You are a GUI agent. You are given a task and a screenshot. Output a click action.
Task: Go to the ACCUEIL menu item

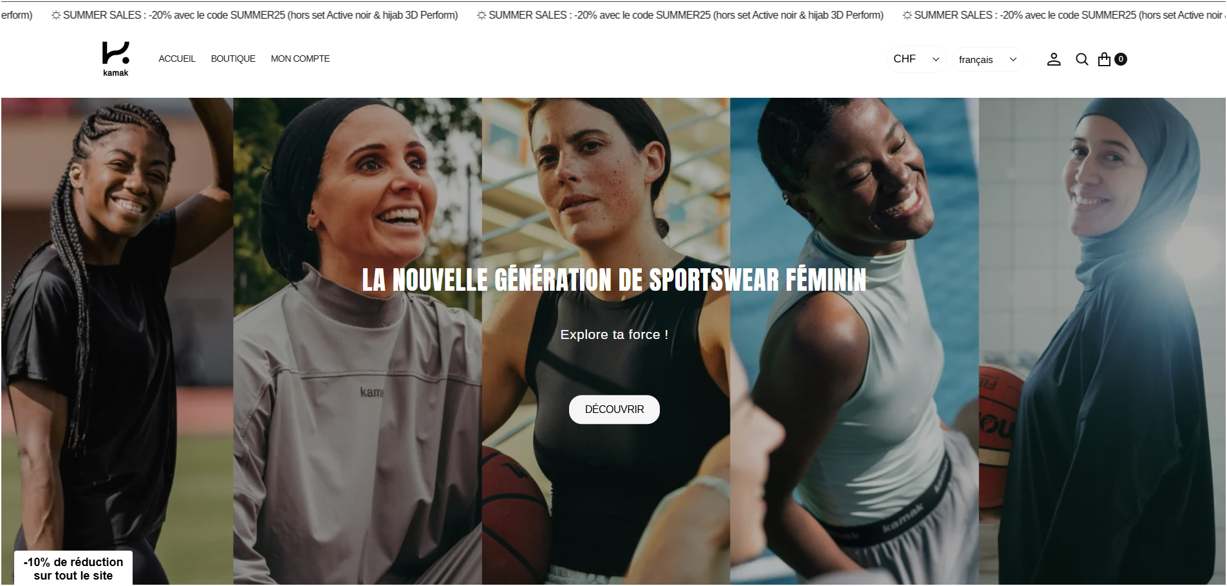coord(177,59)
